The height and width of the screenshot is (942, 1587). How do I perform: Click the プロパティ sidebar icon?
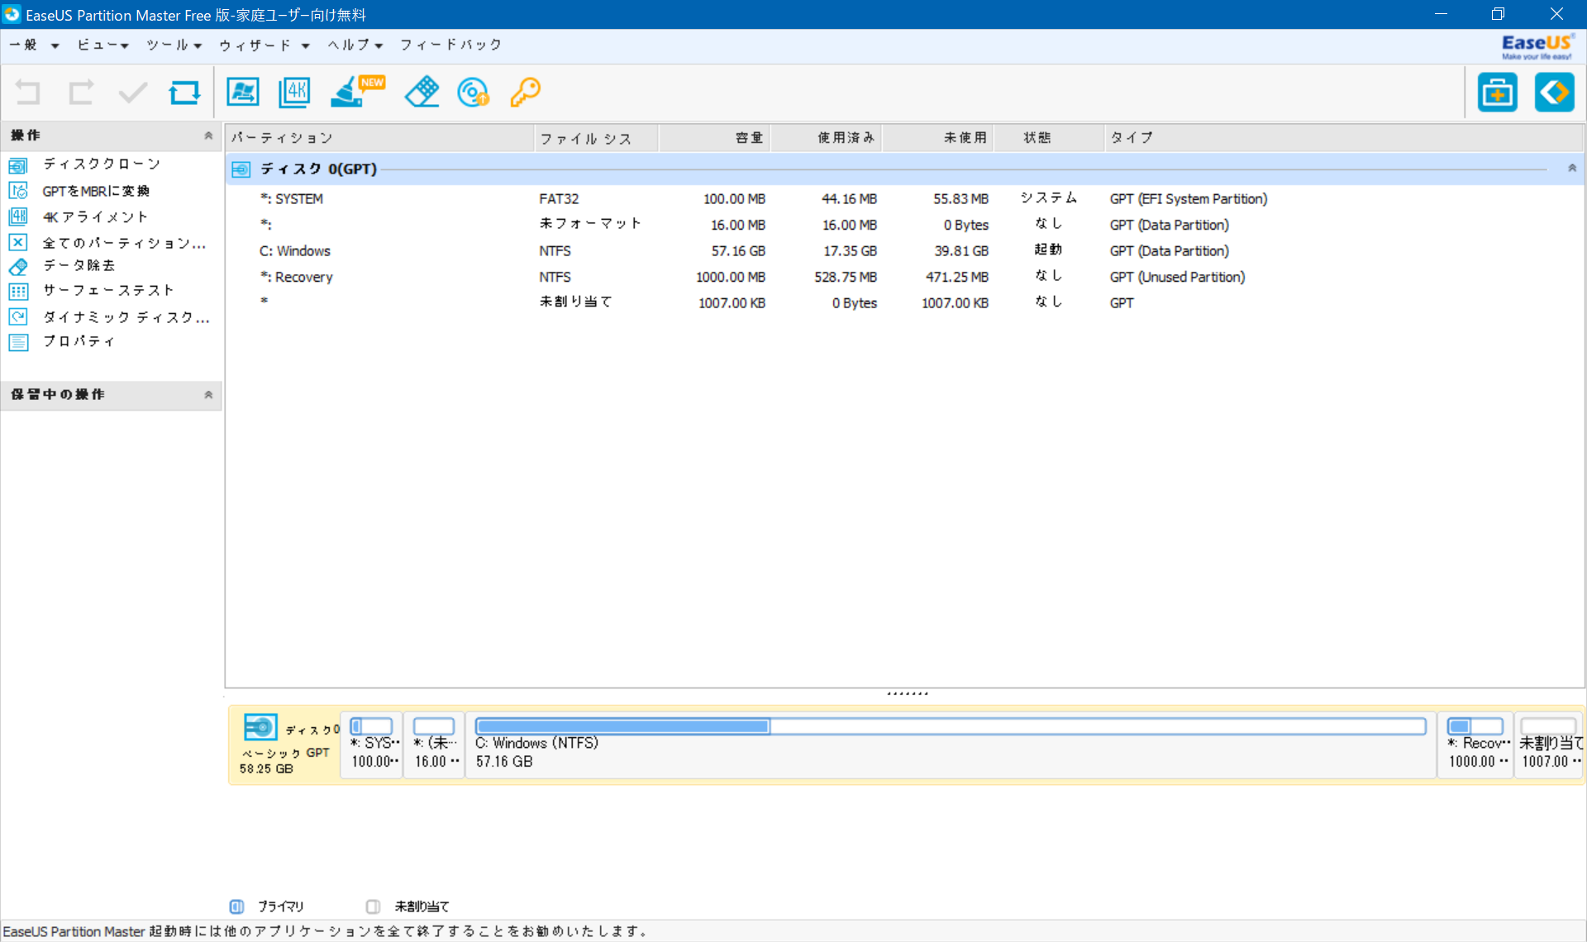(18, 341)
